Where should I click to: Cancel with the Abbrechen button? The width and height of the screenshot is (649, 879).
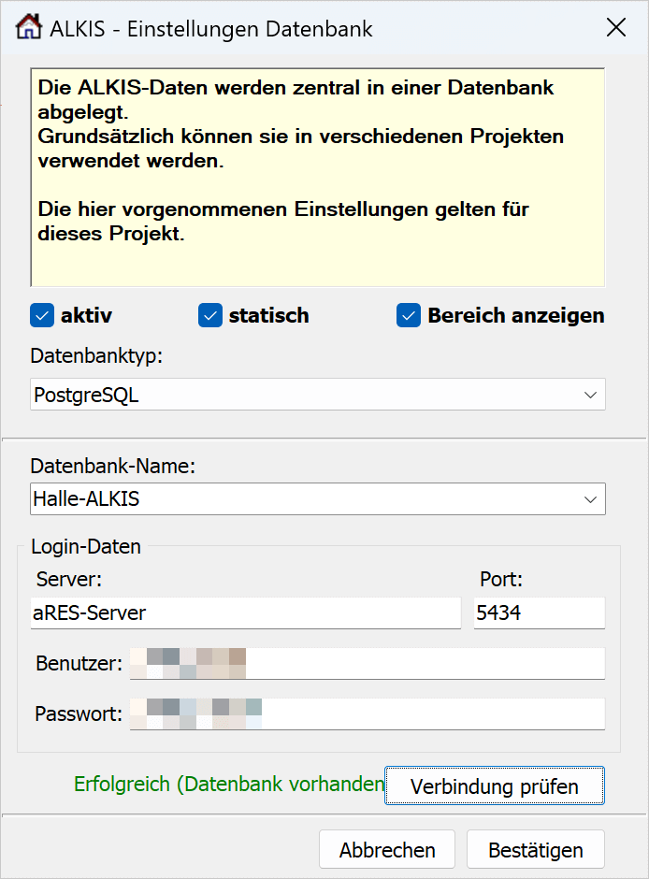[387, 850]
